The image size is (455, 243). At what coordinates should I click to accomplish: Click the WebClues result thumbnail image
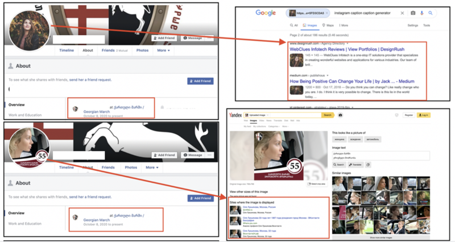click(296, 61)
